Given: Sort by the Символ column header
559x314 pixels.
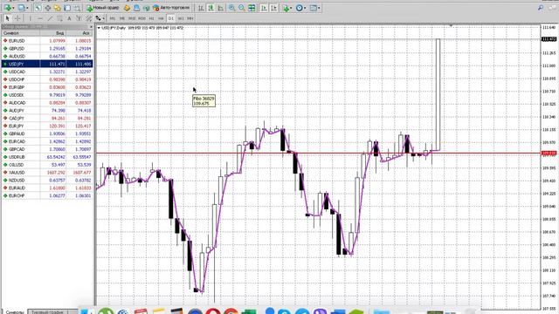Looking at the screenshot, I should [20, 33].
